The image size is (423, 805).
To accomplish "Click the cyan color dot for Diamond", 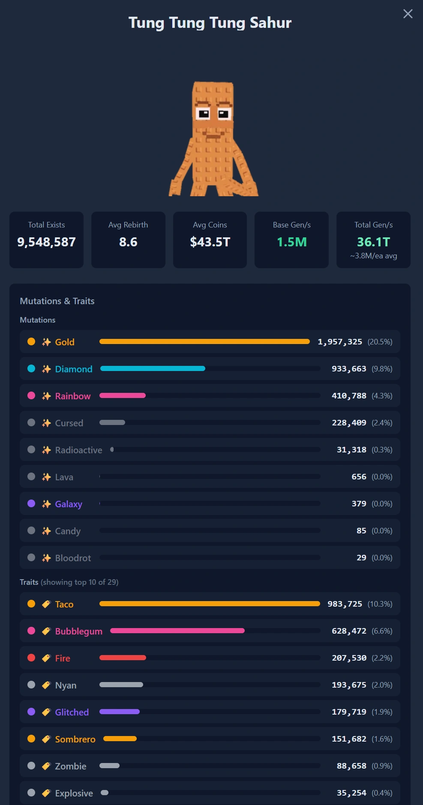I will click(31, 368).
